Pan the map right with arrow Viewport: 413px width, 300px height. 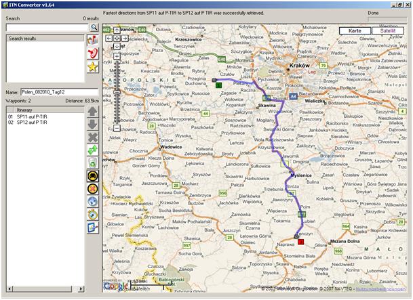[x=125, y=39]
